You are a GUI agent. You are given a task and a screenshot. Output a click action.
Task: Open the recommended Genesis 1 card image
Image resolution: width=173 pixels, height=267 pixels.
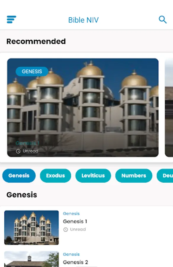[x=83, y=107]
